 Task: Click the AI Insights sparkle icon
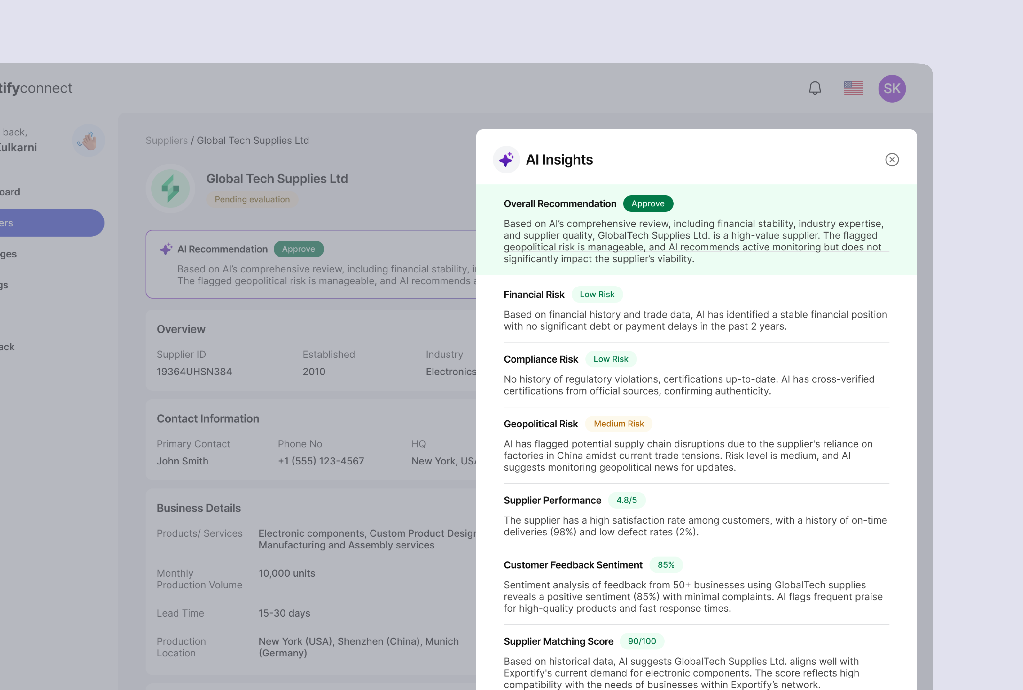(x=507, y=160)
